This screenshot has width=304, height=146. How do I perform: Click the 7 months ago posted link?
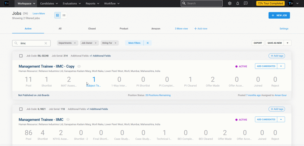pos(254,95)
